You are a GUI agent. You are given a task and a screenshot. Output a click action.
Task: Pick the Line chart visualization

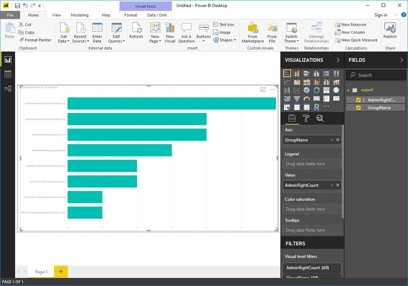click(287, 82)
